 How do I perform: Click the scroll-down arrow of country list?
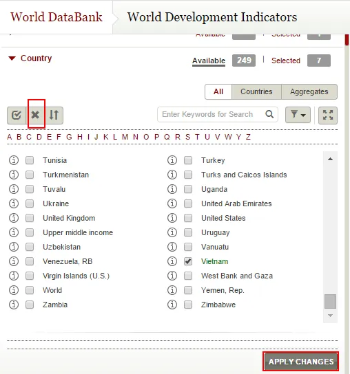click(x=331, y=316)
